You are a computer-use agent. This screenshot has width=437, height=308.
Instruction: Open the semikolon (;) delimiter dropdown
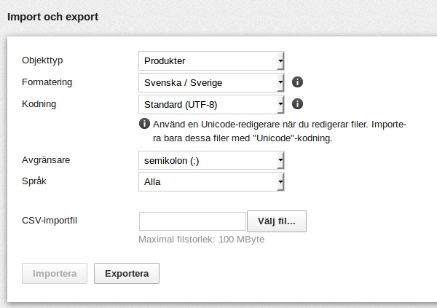pos(211,160)
